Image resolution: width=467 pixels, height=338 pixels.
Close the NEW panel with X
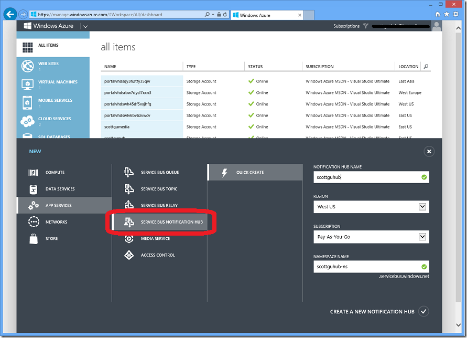pyautogui.click(x=429, y=152)
